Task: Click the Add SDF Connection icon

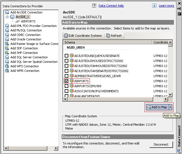Action: tap(7, 48)
